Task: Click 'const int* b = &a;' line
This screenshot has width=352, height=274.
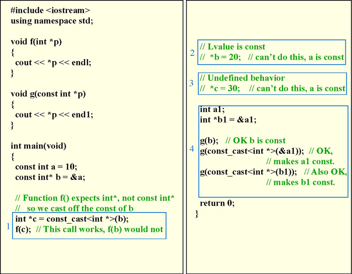Action: (50, 177)
